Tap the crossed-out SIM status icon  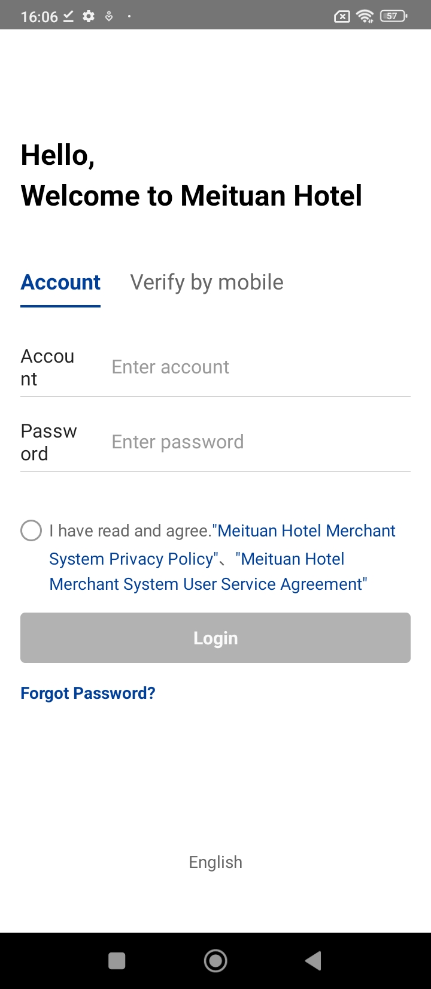[342, 17]
